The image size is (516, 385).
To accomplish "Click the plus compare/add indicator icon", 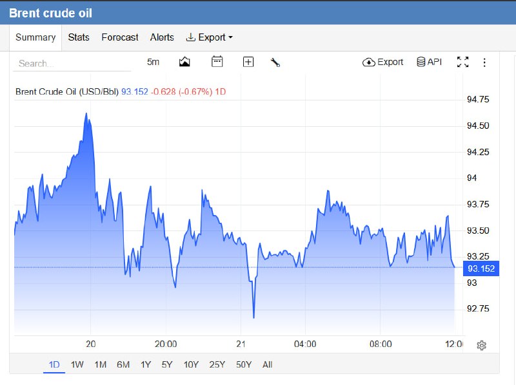I will click(x=248, y=62).
